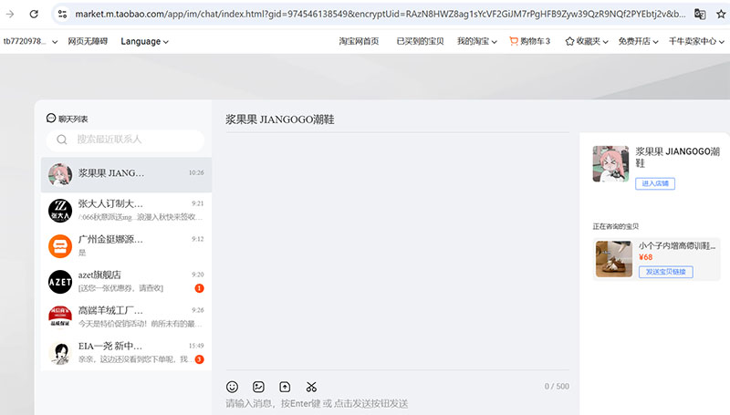The height and width of the screenshot is (415, 730).
Task: Click the ¥68 price text
Action: pyautogui.click(x=646, y=257)
